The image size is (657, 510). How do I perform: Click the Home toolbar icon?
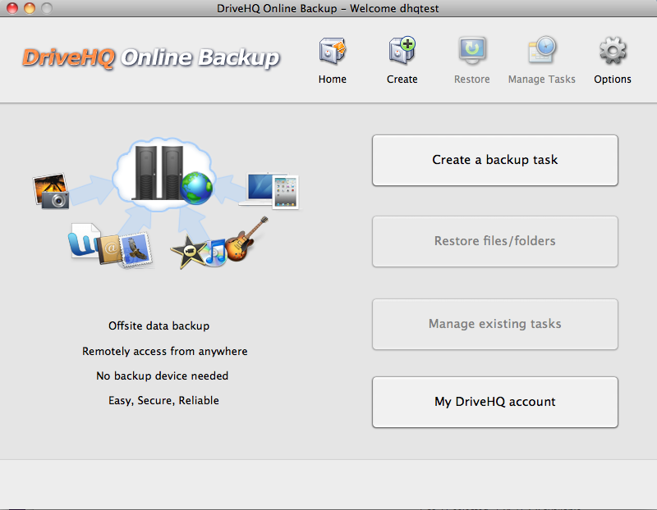point(333,52)
